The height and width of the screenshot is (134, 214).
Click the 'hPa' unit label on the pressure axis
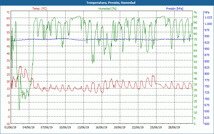(207, 12)
